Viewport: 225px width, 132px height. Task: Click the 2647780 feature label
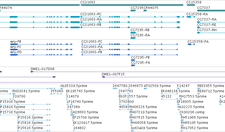[x=120, y=86]
